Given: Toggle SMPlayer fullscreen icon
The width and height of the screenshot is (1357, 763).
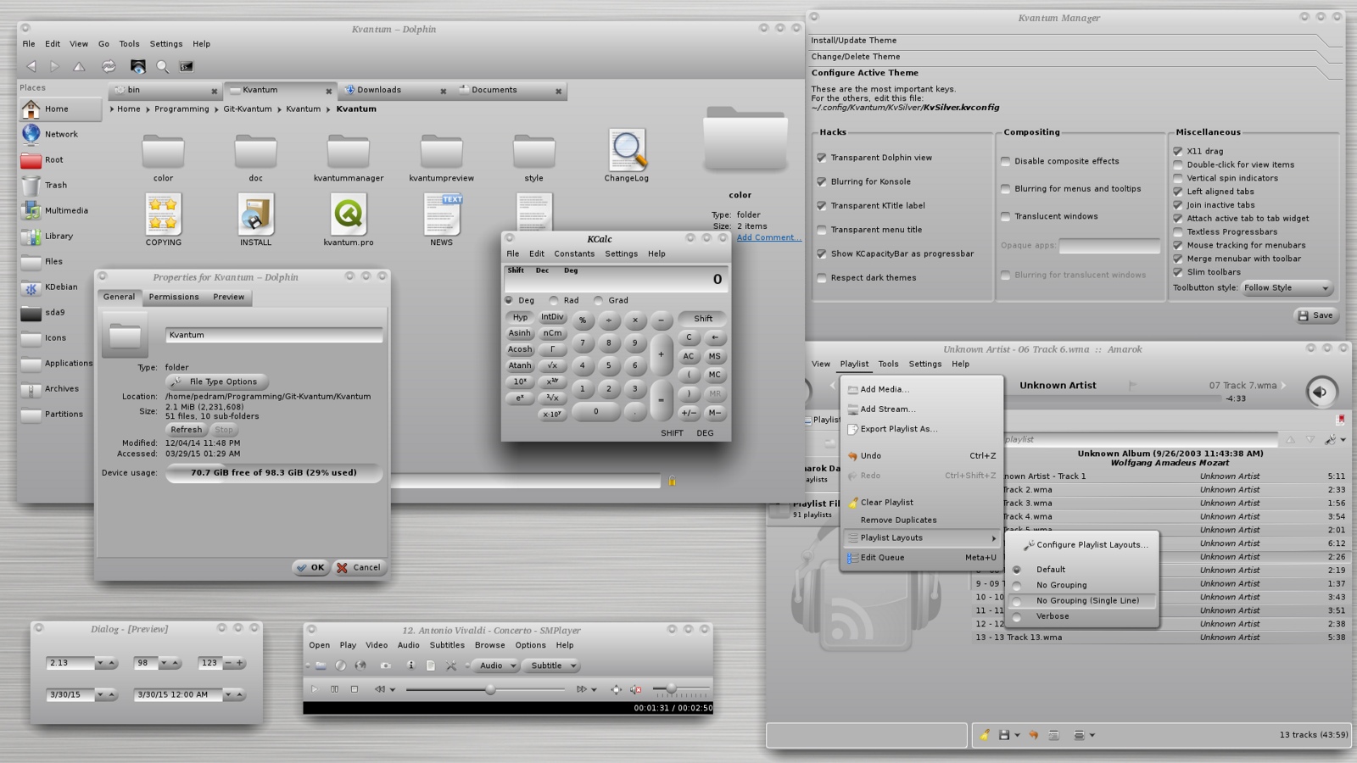Looking at the screenshot, I should point(616,689).
